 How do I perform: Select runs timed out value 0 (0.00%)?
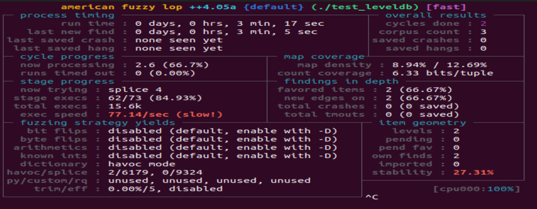pyautogui.click(x=165, y=73)
